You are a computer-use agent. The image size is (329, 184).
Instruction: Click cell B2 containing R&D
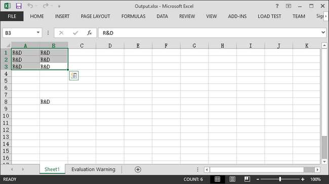[54, 60]
